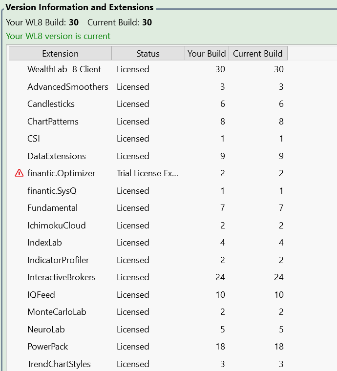The height and width of the screenshot is (371, 337).
Task: Click the MonteCarloLab extension row
Action: [57, 312]
